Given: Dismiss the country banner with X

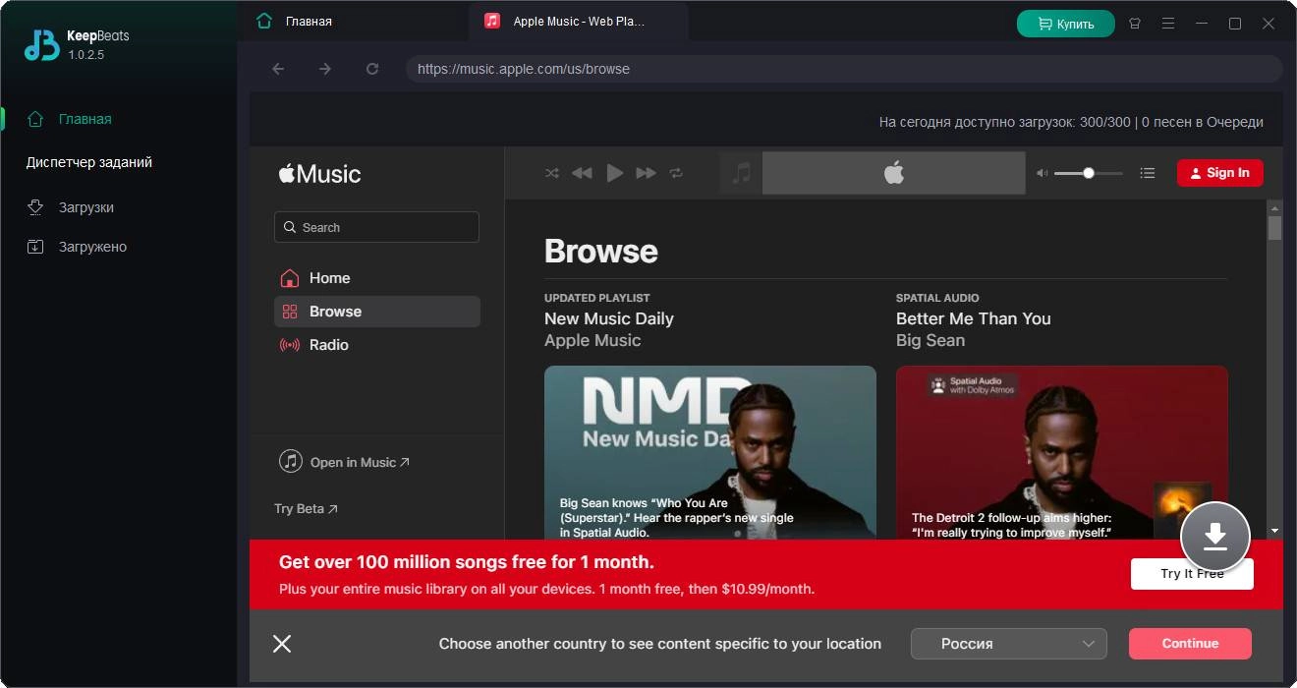Looking at the screenshot, I should click(282, 644).
